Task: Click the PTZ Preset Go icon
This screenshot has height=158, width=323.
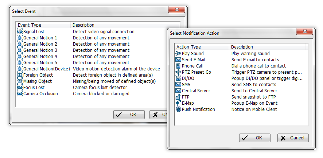Action: pos(178,72)
